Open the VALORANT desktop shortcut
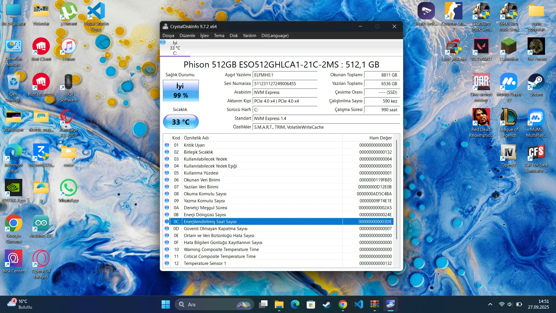The width and height of the screenshot is (556, 313). click(x=481, y=50)
